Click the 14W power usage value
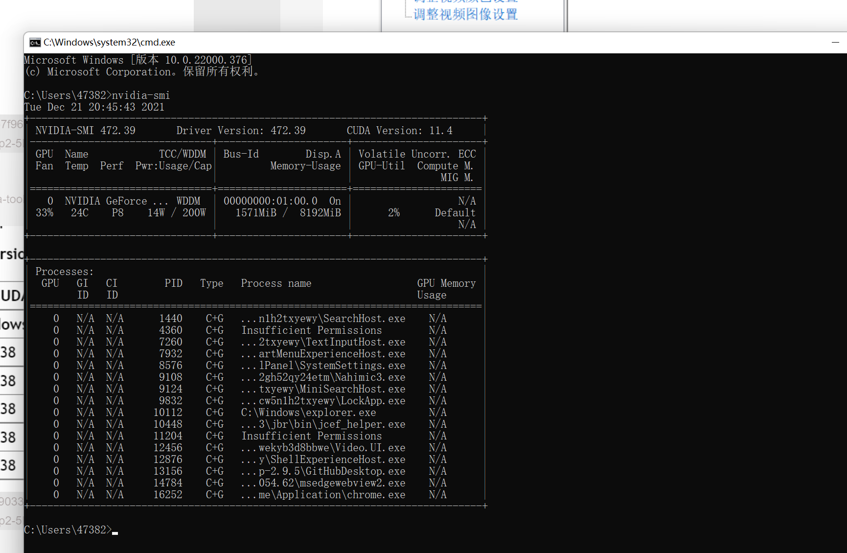The image size is (847, 553). coord(156,213)
